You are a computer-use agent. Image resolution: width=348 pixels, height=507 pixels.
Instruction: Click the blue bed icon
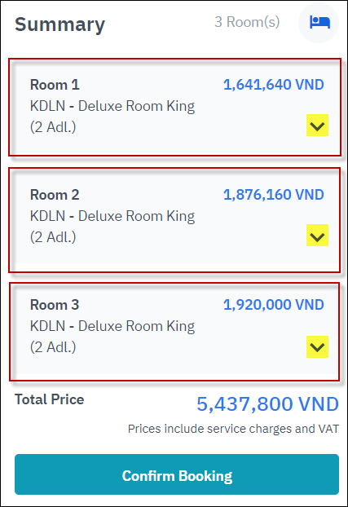coord(319,22)
